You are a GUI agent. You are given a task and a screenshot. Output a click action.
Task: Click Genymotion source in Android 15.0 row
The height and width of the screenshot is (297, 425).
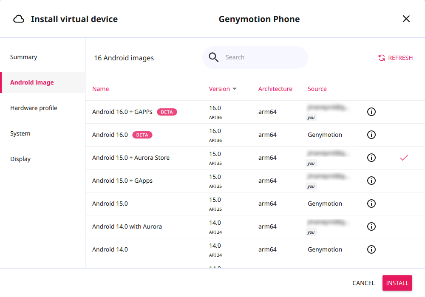[325, 204]
